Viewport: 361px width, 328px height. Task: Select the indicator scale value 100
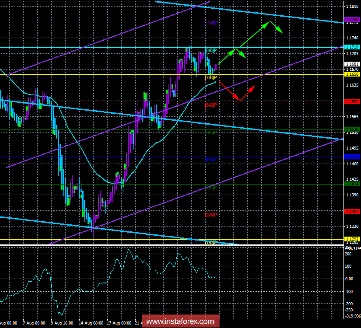click(349, 266)
